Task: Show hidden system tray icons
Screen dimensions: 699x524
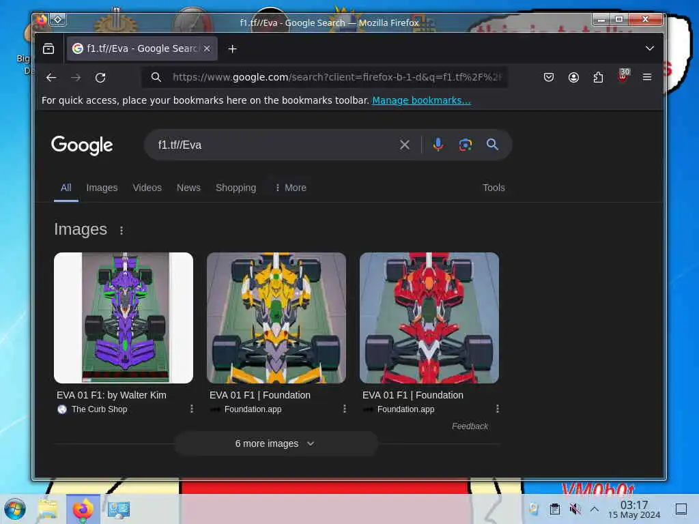Action: 595,509
